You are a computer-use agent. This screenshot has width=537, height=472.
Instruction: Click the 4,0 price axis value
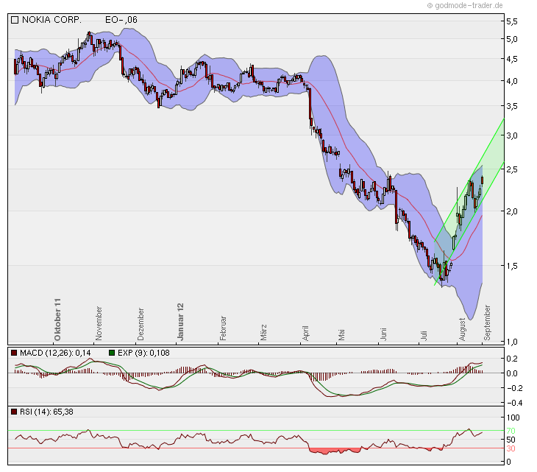[512, 81]
